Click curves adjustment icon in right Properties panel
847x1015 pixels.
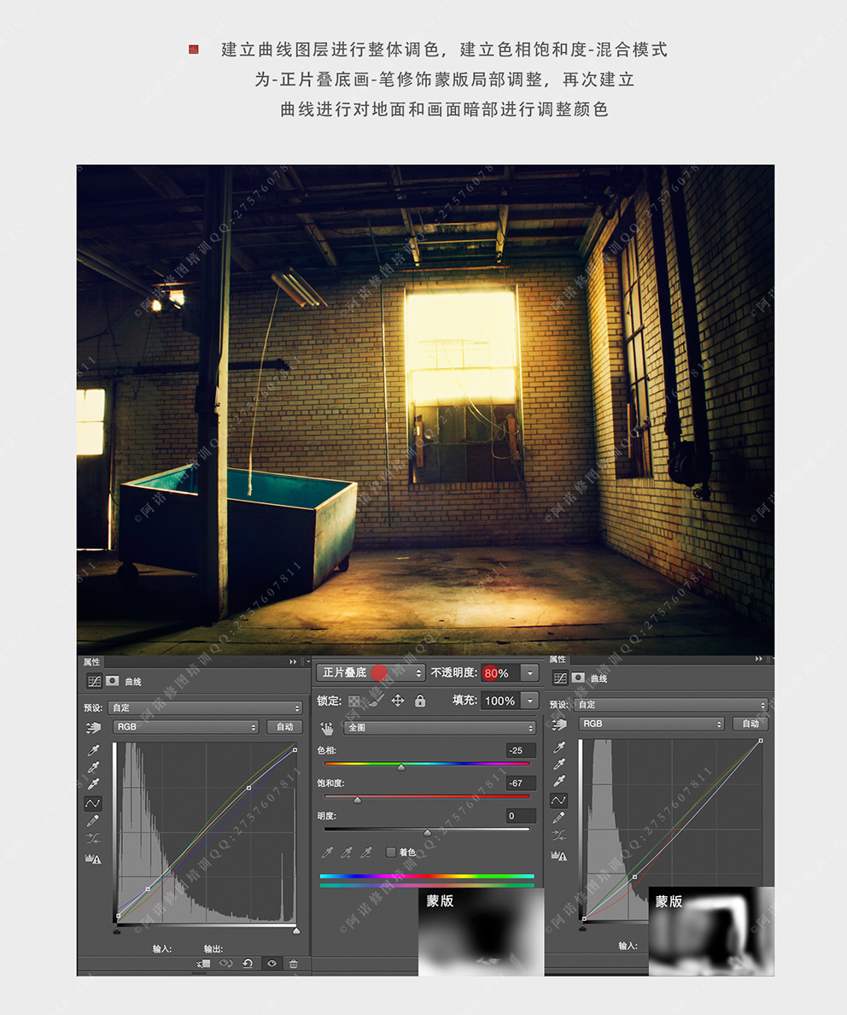(x=560, y=678)
